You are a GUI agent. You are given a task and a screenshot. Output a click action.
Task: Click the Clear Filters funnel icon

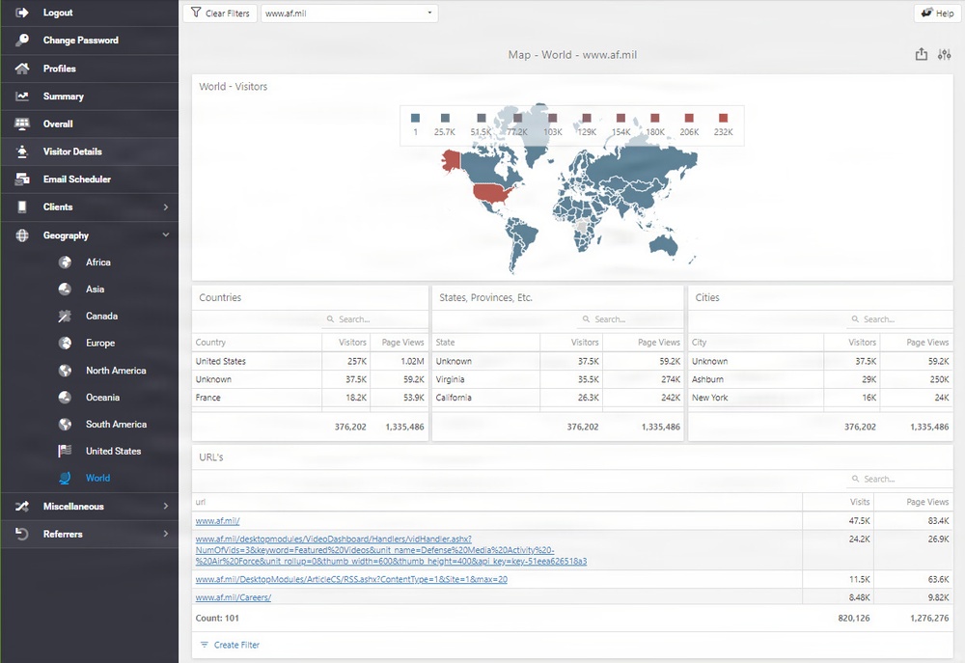196,13
